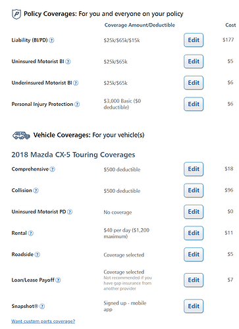
Task: Edit the Liability (BI/PD) coverage
Action: coord(194,40)
